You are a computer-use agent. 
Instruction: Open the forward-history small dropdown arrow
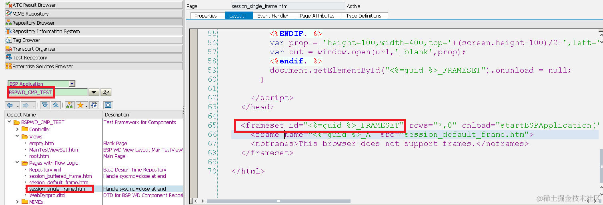point(33,106)
